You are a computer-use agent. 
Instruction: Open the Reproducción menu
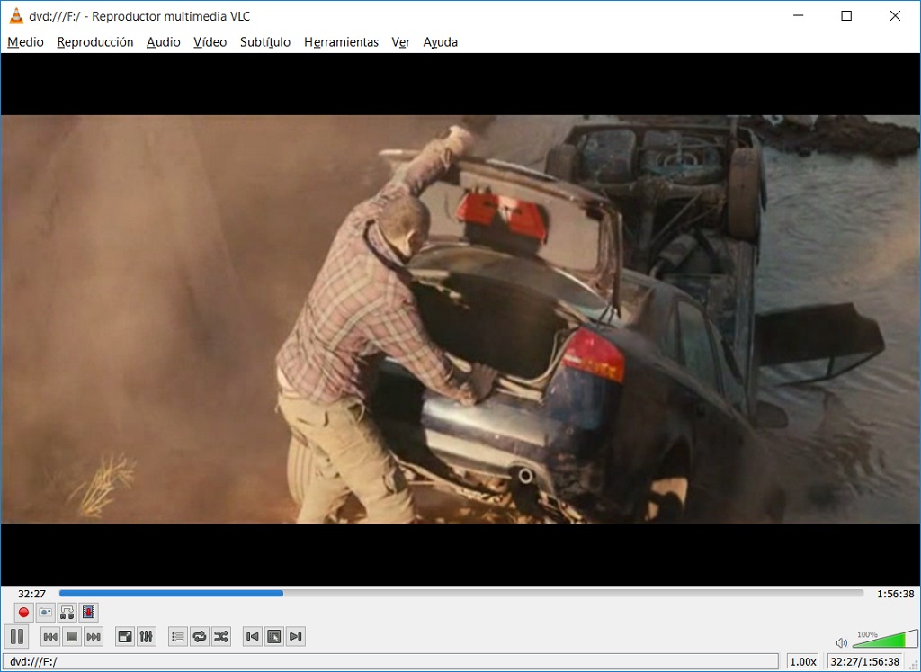pyautogui.click(x=95, y=42)
